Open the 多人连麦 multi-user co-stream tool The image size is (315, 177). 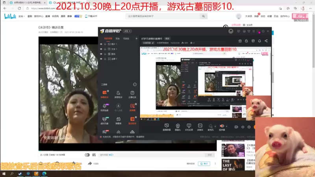[119, 107]
